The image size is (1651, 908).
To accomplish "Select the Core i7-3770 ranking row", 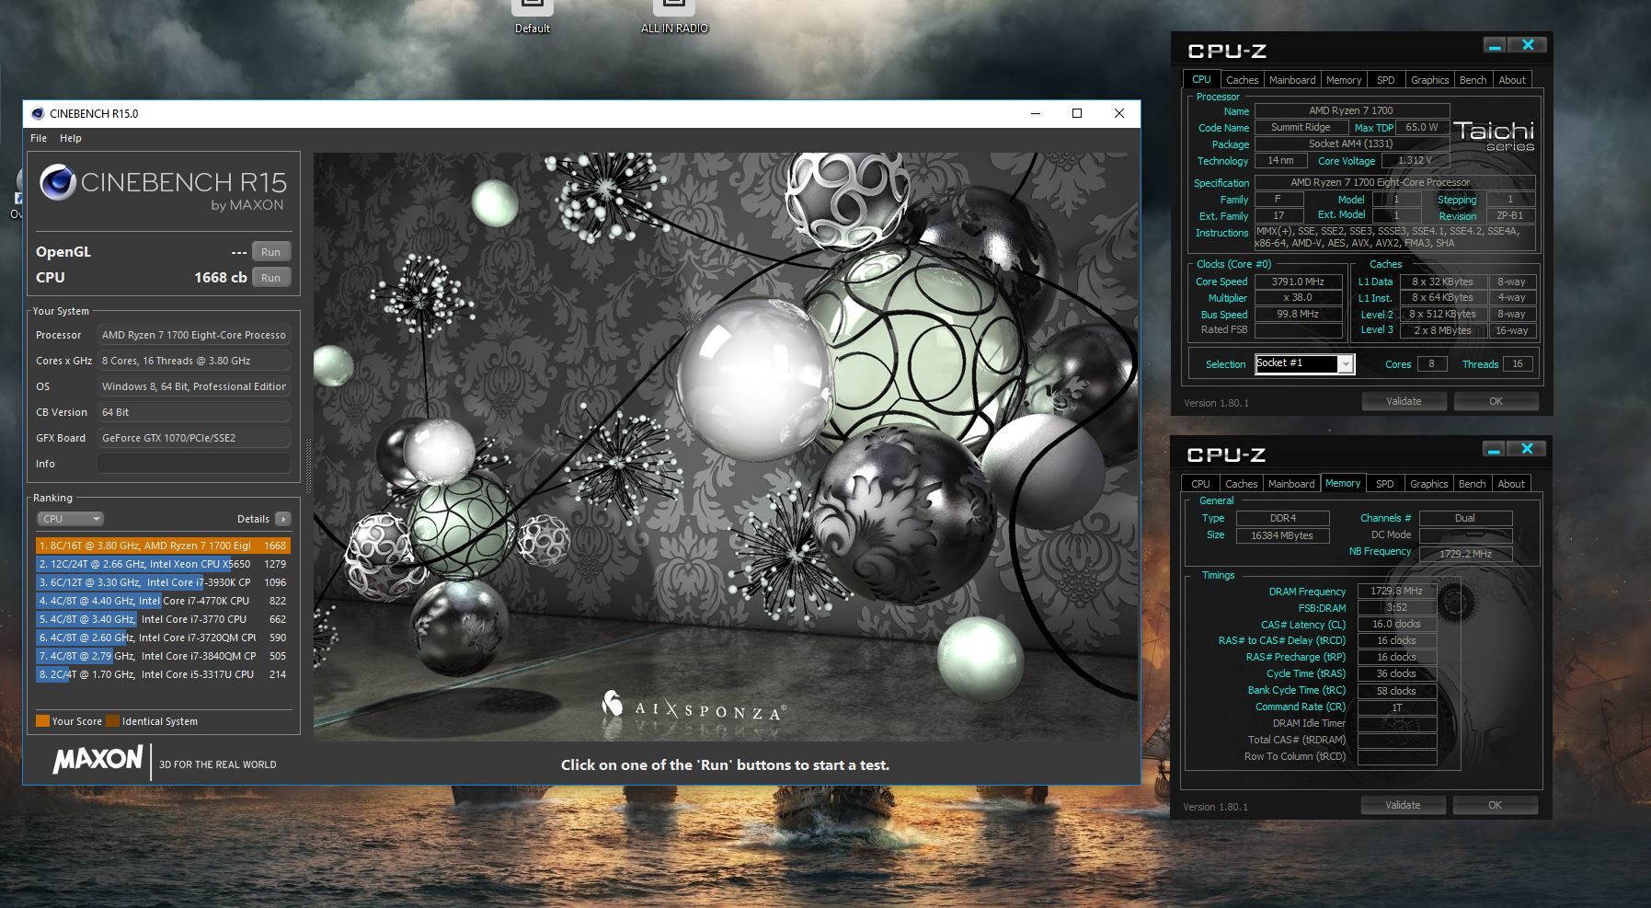I will point(163,619).
